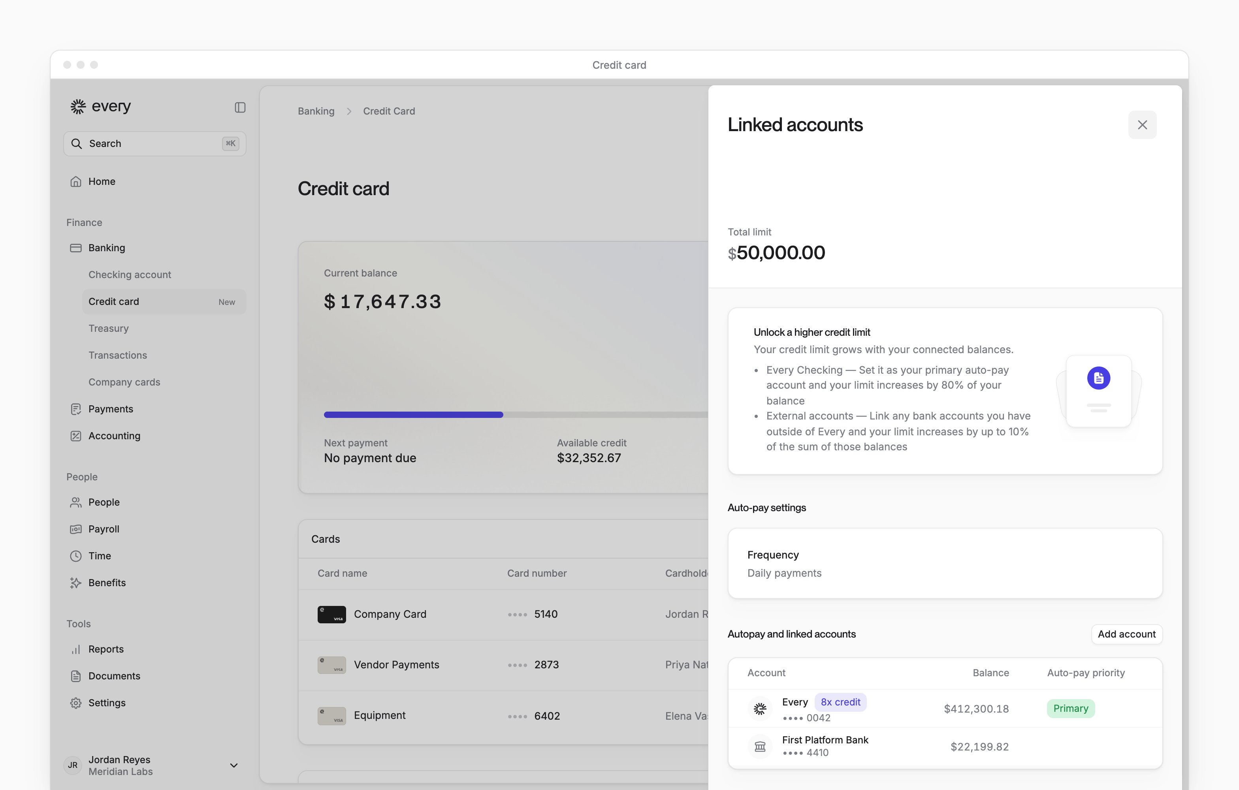This screenshot has height=790, width=1239.
Task: Click the Banking card icon
Action: 75,248
